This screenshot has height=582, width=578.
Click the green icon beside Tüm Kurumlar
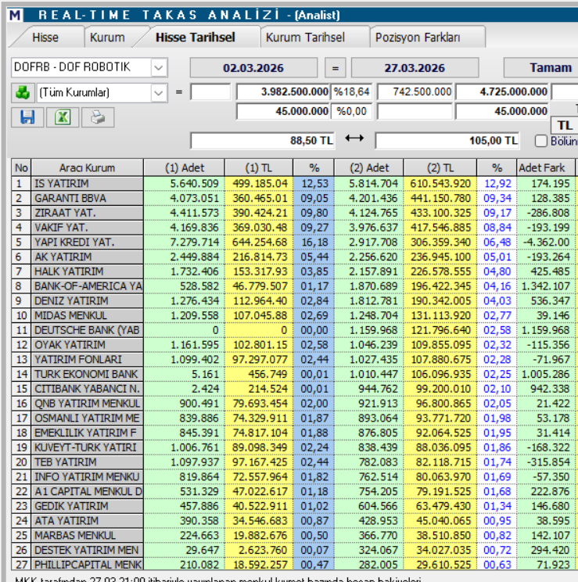pyautogui.click(x=21, y=92)
